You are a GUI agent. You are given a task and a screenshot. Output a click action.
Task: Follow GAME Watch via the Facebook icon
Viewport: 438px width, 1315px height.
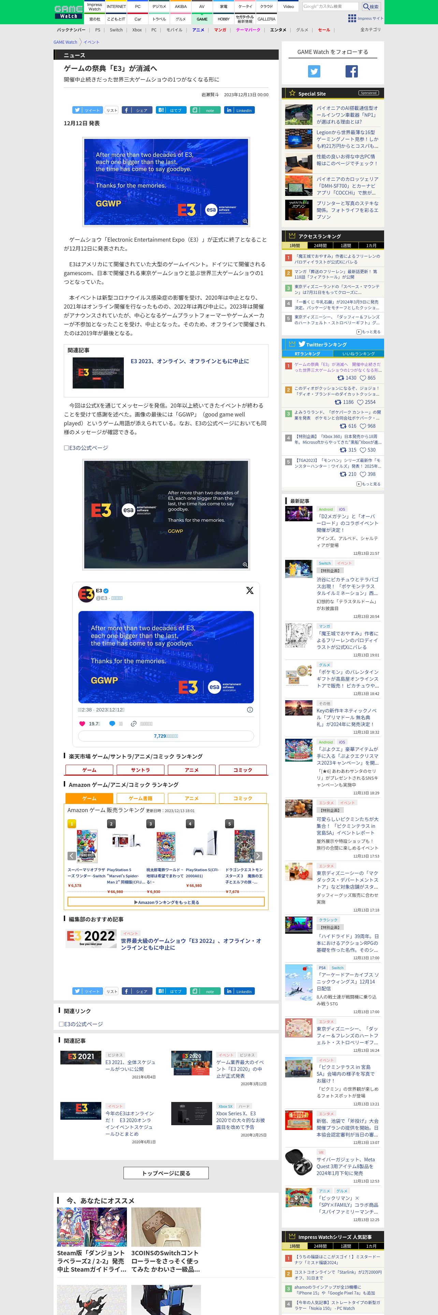351,71
